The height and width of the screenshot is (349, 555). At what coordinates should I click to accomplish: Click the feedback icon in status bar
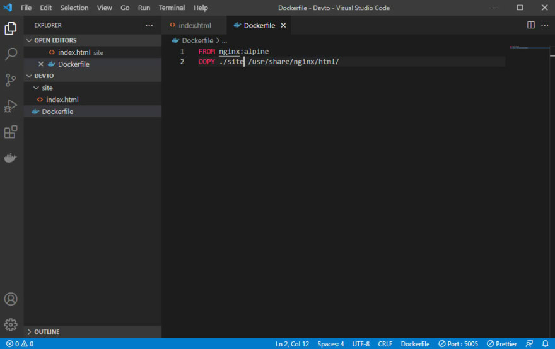pos(529,344)
